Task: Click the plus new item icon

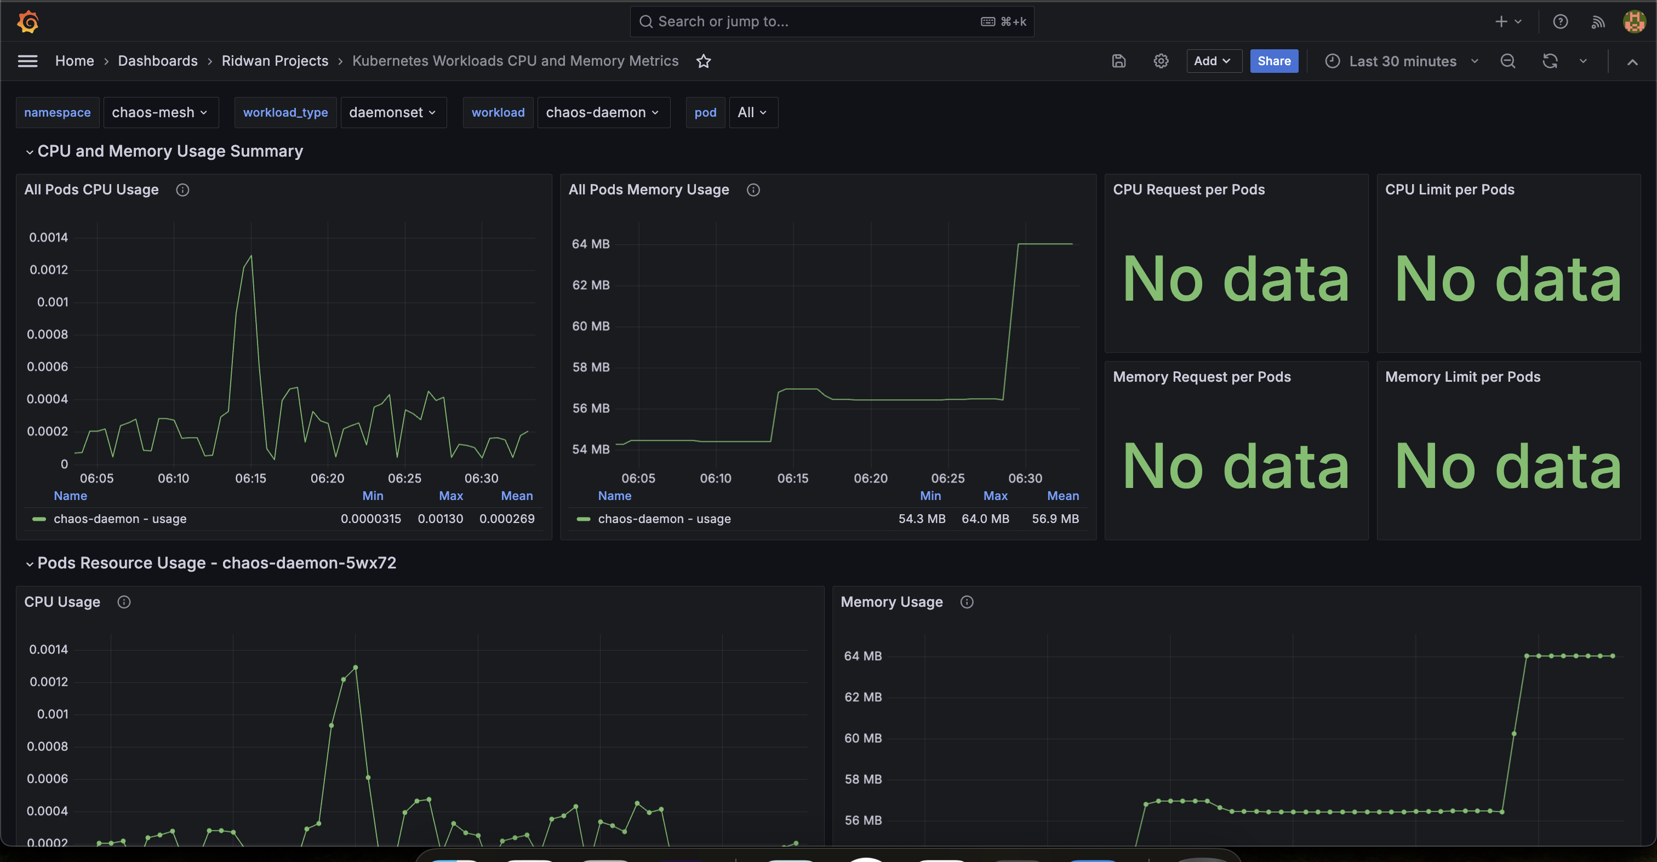Action: pos(1501,22)
